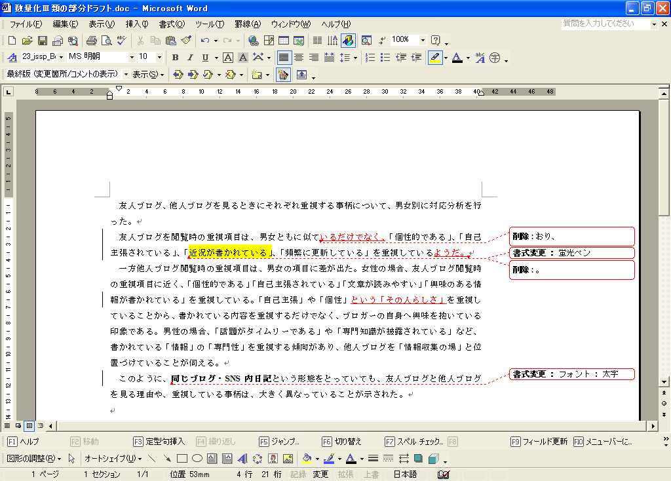Toggle bold formatting
This screenshot has width=671, height=481.
[175, 58]
